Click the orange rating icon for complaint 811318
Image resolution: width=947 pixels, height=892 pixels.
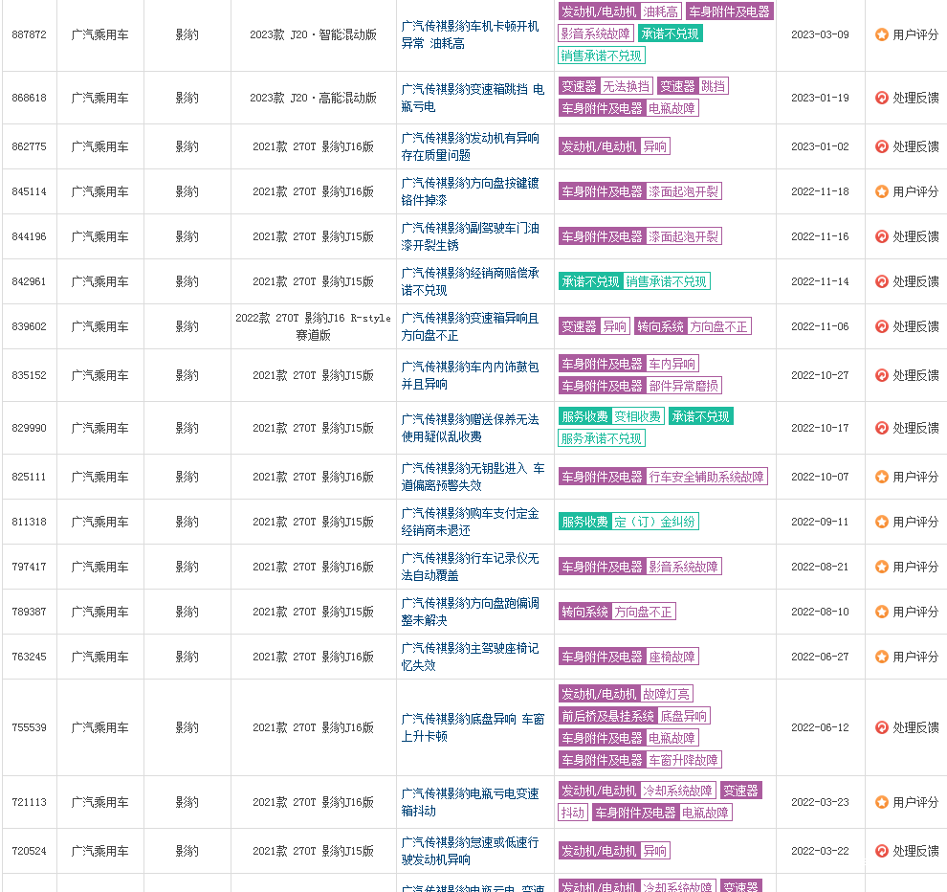point(881,522)
